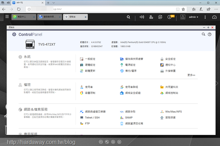Open volume control in QTS top bar
This screenshot has height=146, width=220.
(142, 17)
